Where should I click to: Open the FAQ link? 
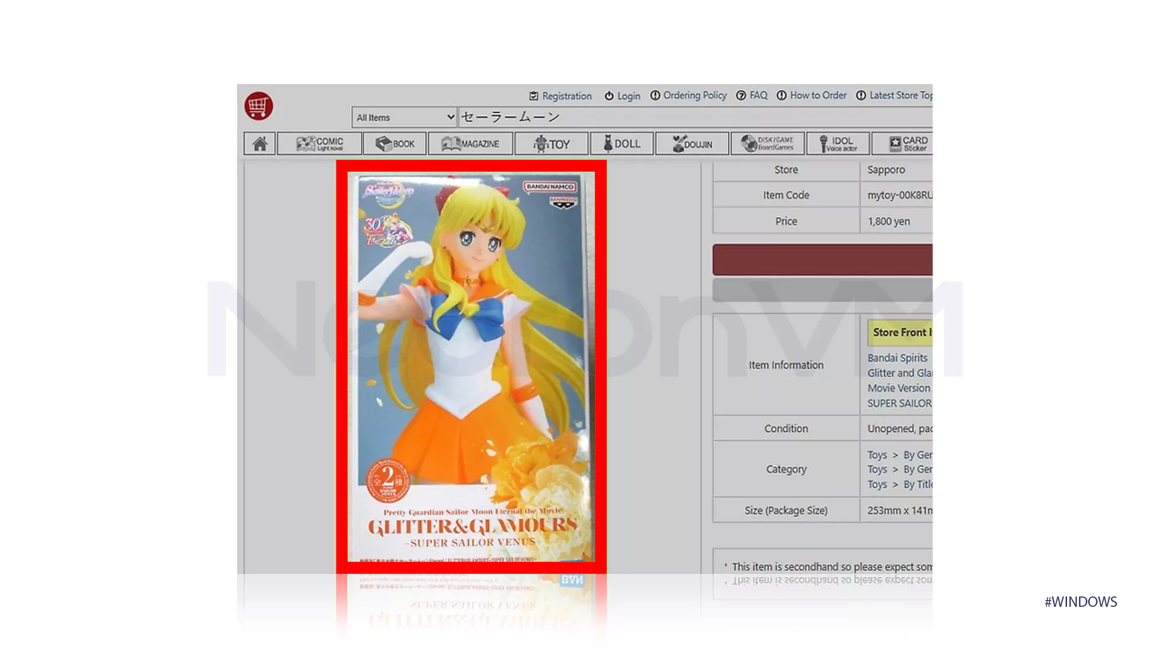[x=758, y=95]
